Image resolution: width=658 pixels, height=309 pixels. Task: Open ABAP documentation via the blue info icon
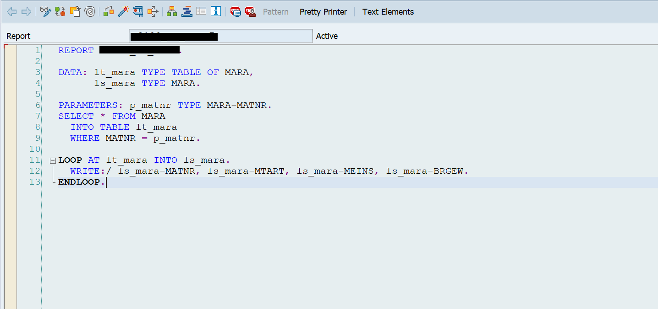click(x=216, y=11)
